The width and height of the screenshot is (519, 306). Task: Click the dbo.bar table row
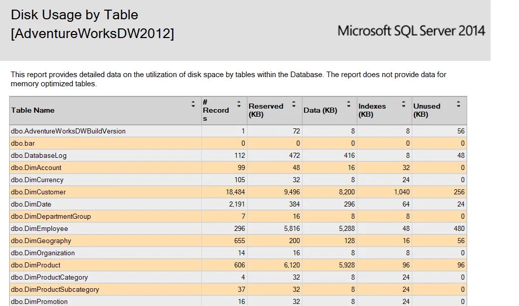point(238,144)
